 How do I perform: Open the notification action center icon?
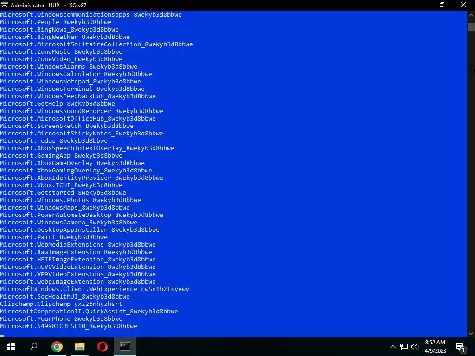[460, 347]
